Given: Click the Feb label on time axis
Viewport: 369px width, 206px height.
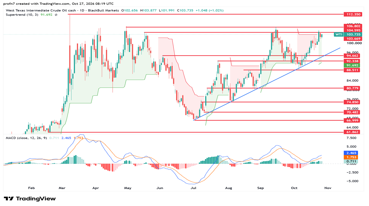Looking at the screenshot, I should point(31,188).
